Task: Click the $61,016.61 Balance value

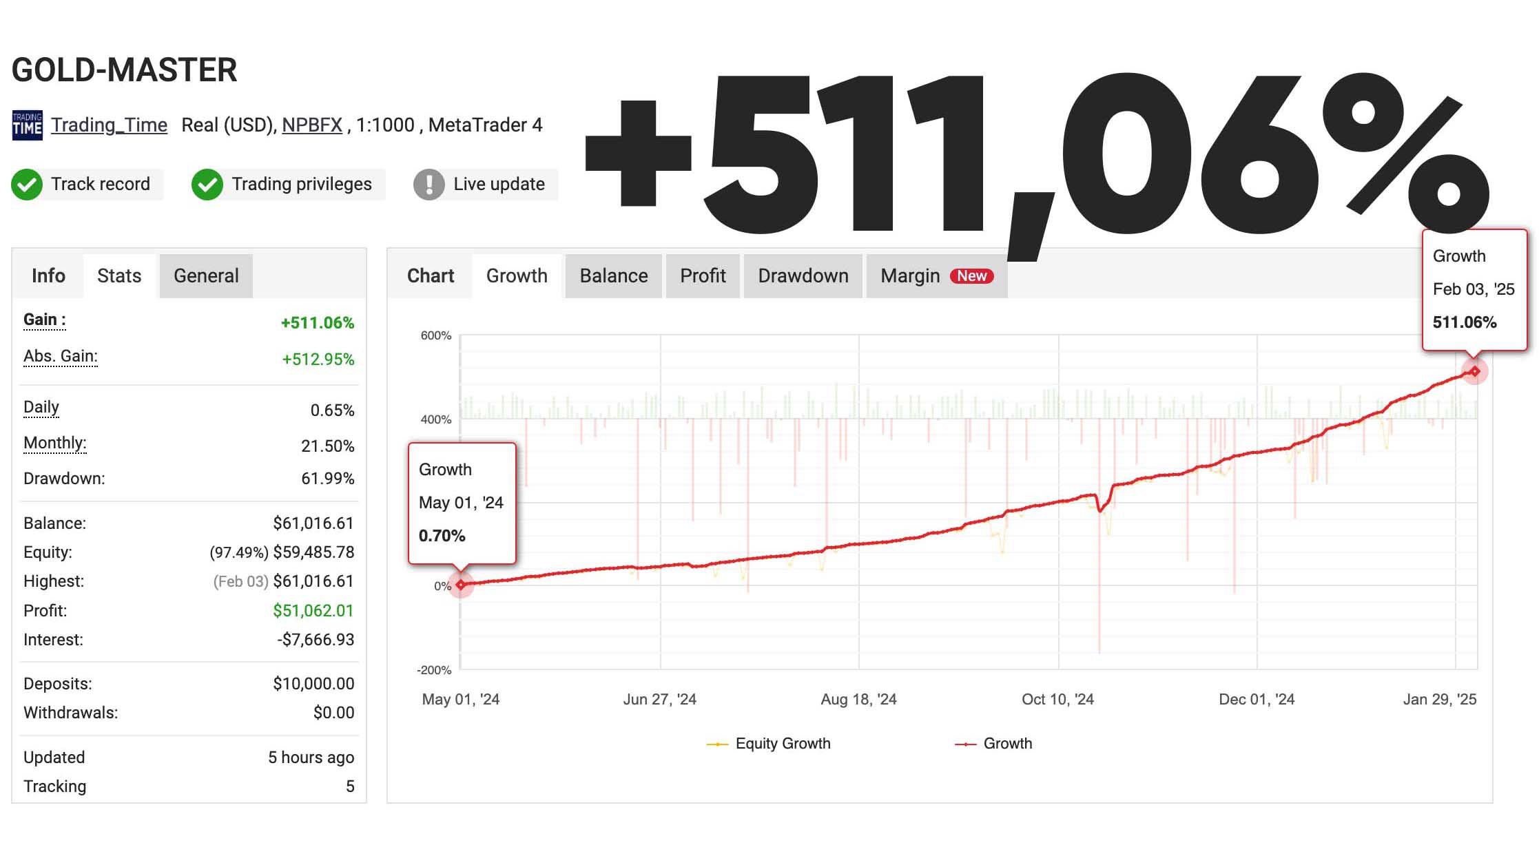Action: [x=313, y=523]
